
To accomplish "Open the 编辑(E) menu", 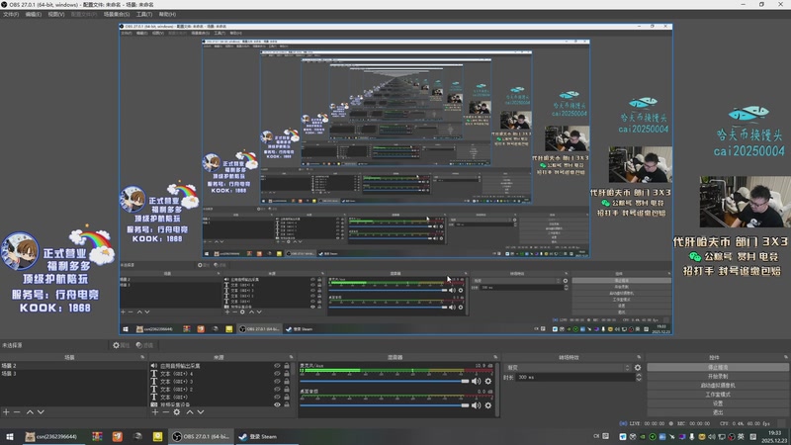I will click(34, 14).
